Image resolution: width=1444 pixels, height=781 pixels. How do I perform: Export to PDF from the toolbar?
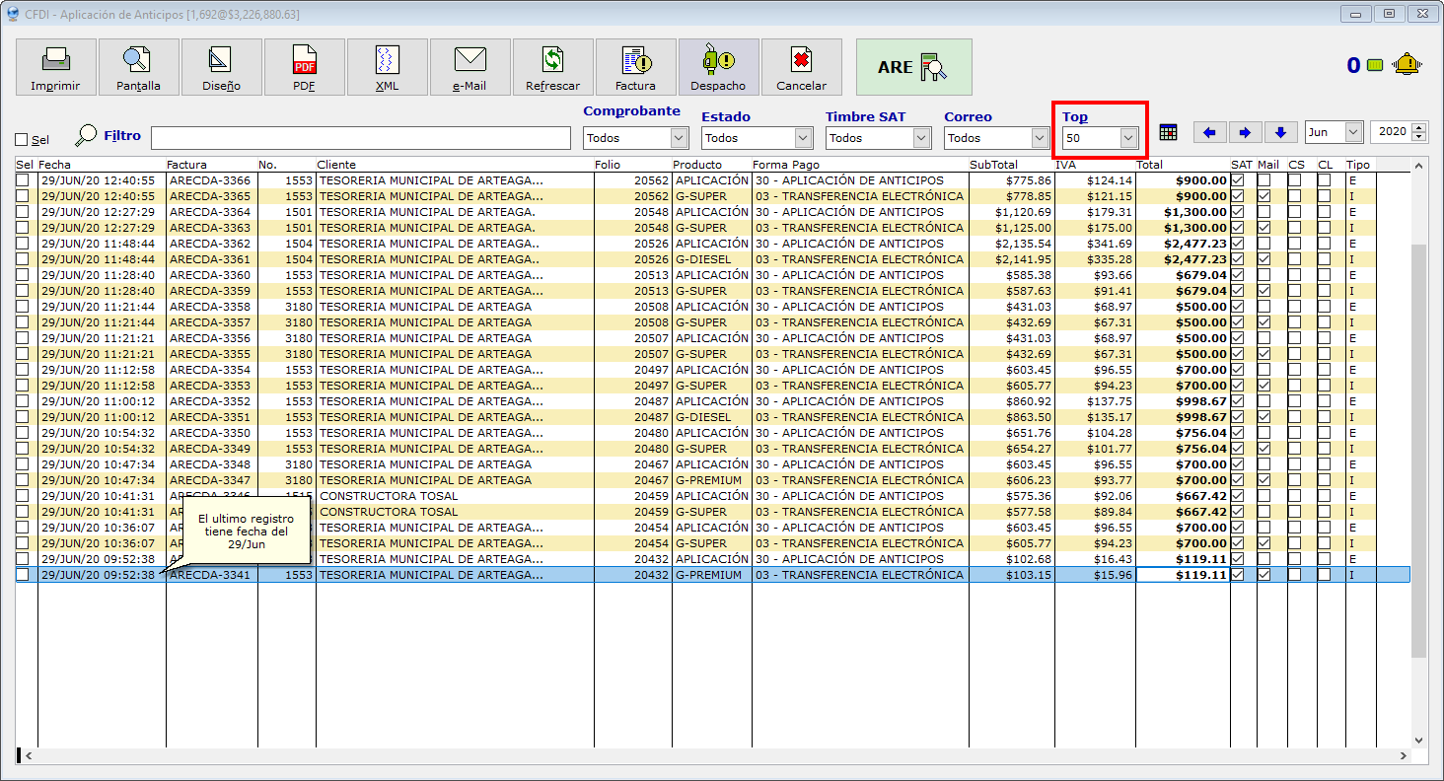click(x=304, y=67)
